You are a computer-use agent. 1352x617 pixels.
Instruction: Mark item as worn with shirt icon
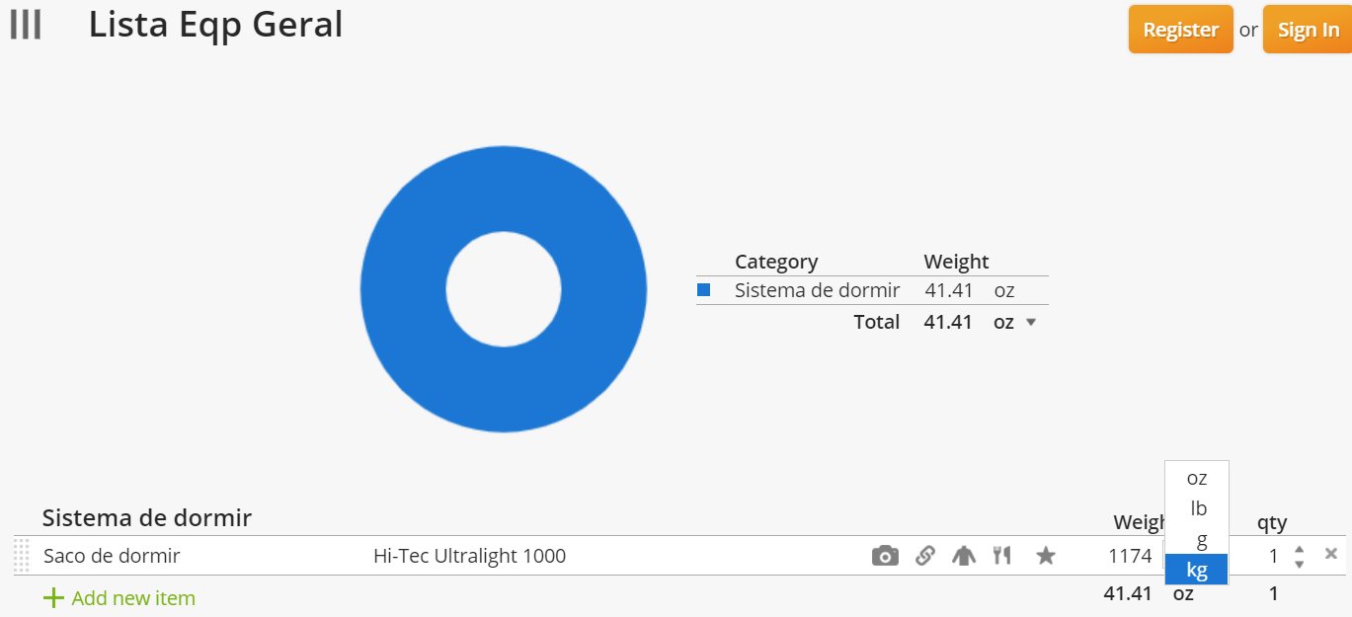click(963, 556)
